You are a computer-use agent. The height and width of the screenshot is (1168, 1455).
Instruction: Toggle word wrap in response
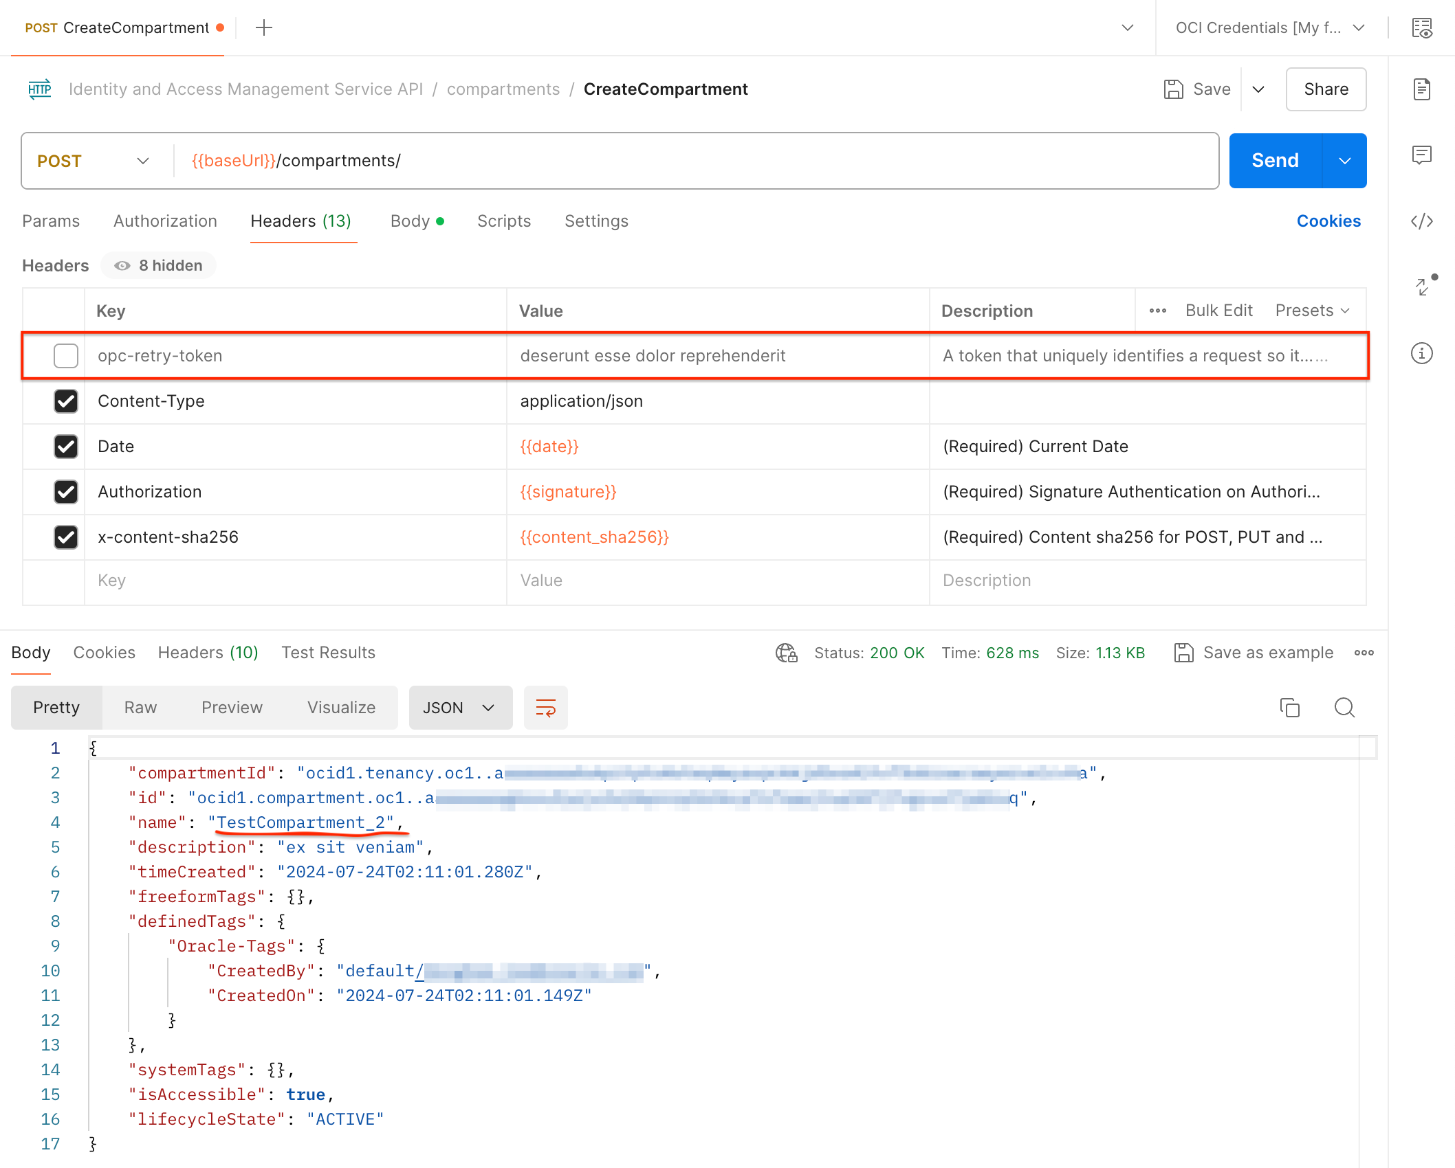(x=546, y=708)
